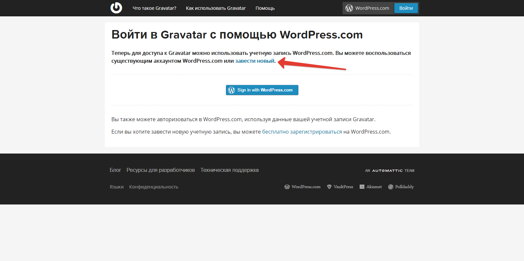Viewport: 524px width, 261px height.
Task: Open «Техническая поддержка» footer link
Action: click(230, 170)
